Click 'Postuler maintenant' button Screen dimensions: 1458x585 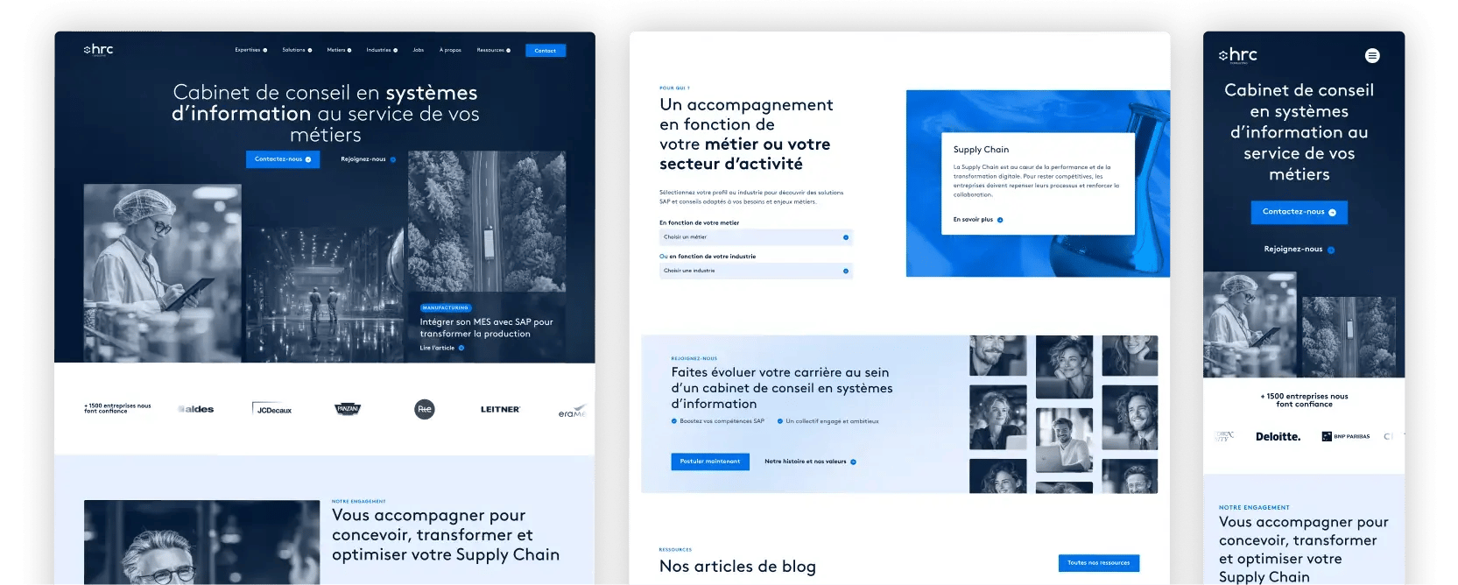710,462
